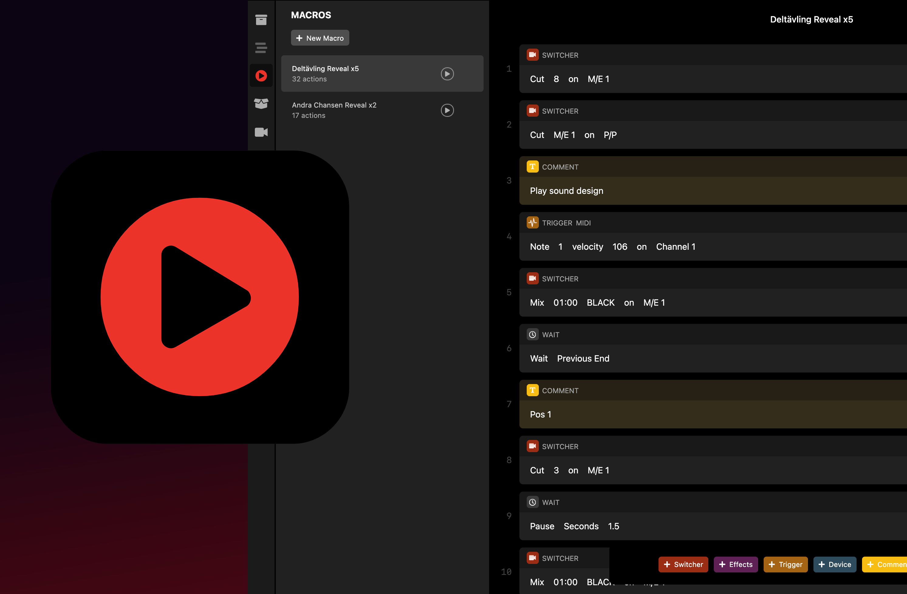This screenshot has width=907, height=594.
Task: Add an Effects action
Action: click(735, 564)
